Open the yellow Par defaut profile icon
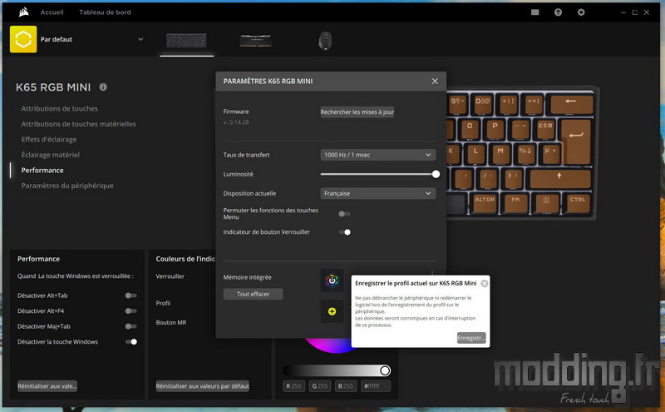 click(x=23, y=39)
